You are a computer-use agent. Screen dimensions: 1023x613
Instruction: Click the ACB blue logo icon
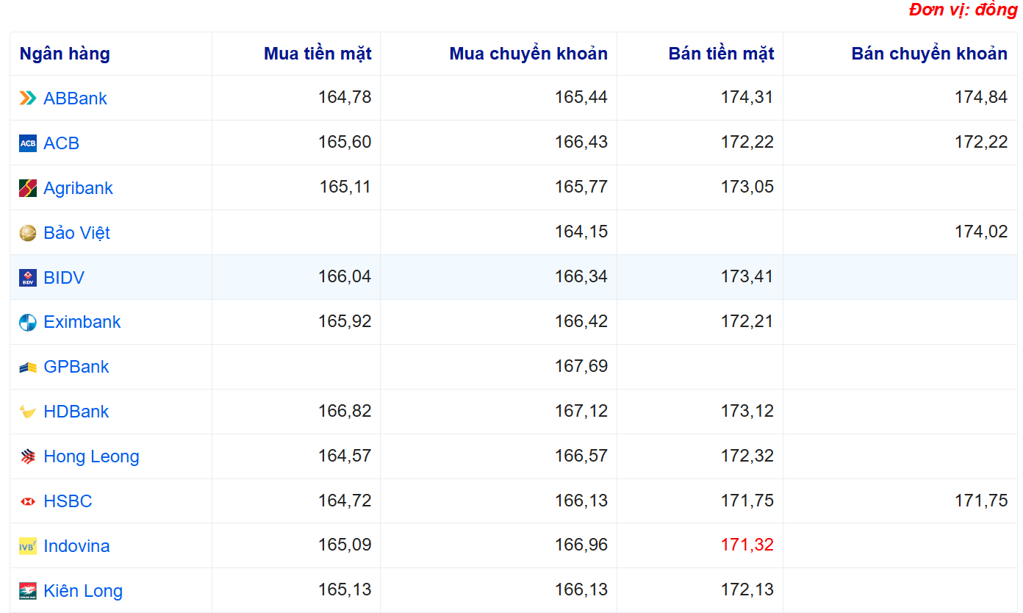pyautogui.click(x=28, y=143)
